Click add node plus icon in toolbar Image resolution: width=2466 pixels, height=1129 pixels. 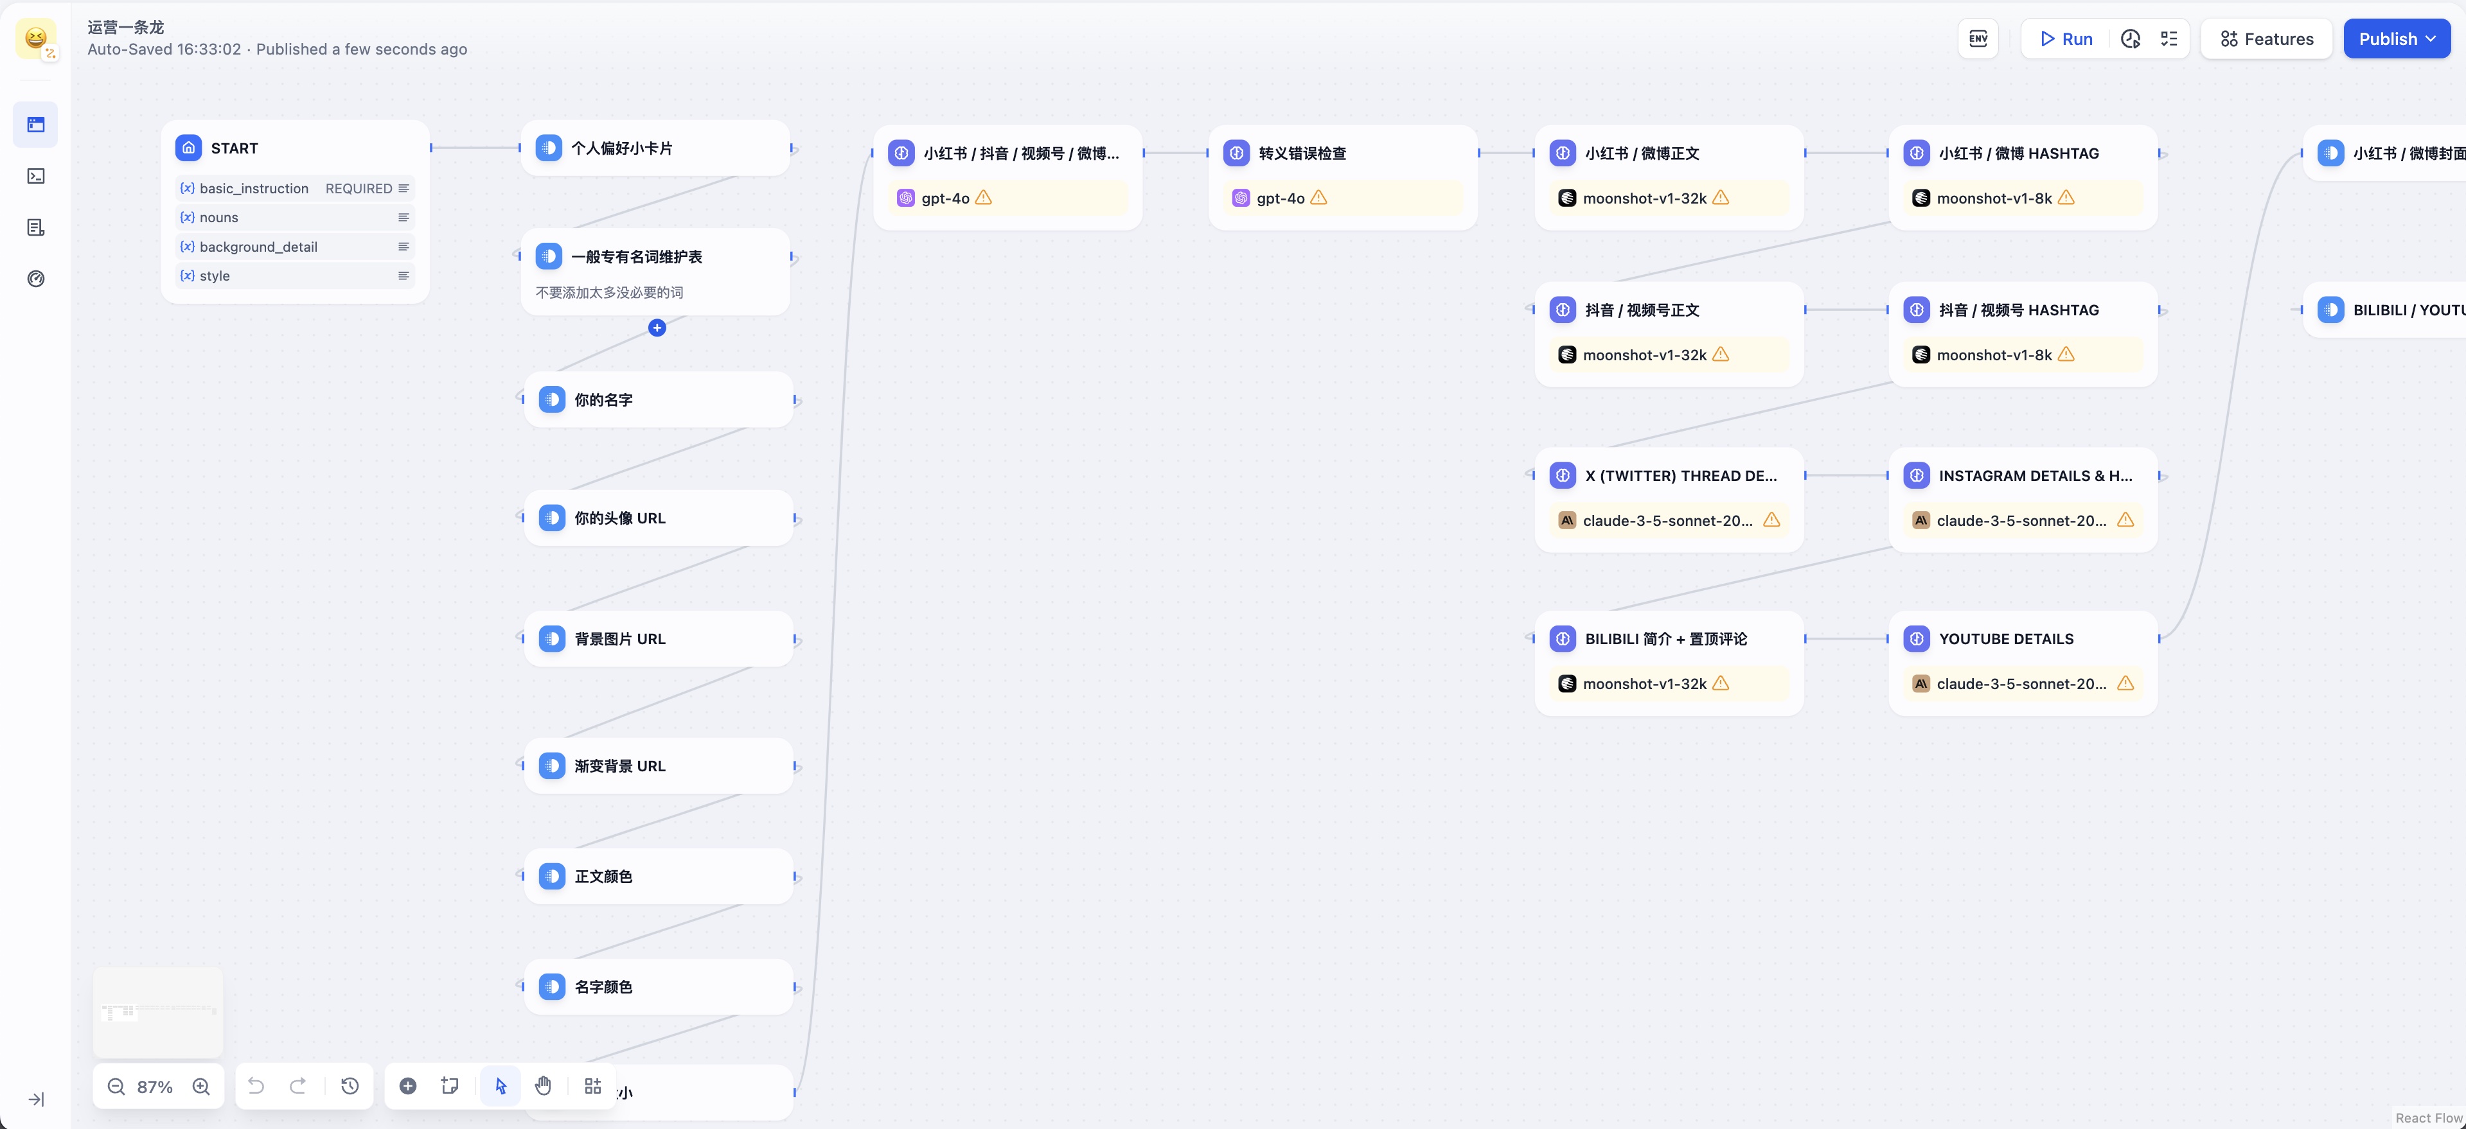408,1086
